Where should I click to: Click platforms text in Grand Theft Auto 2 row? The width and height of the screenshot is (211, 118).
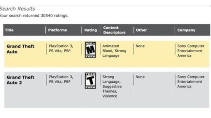[61, 79]
